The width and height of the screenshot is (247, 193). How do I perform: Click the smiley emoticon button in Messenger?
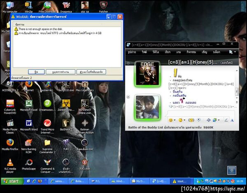pyautogui.click(x=170, y=120)
